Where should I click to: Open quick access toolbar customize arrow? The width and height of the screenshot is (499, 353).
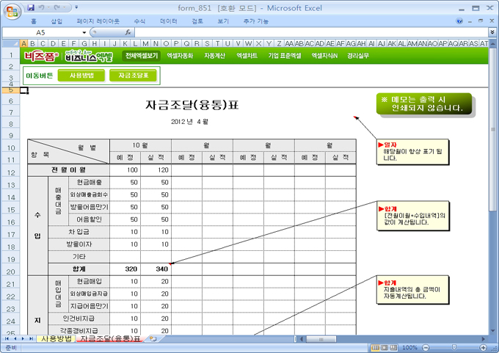tap(76, 7)
